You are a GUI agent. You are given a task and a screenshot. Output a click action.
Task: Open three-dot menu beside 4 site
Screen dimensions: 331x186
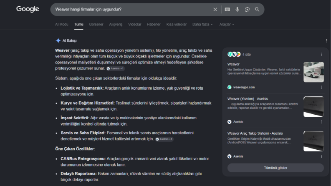point(322,54)
